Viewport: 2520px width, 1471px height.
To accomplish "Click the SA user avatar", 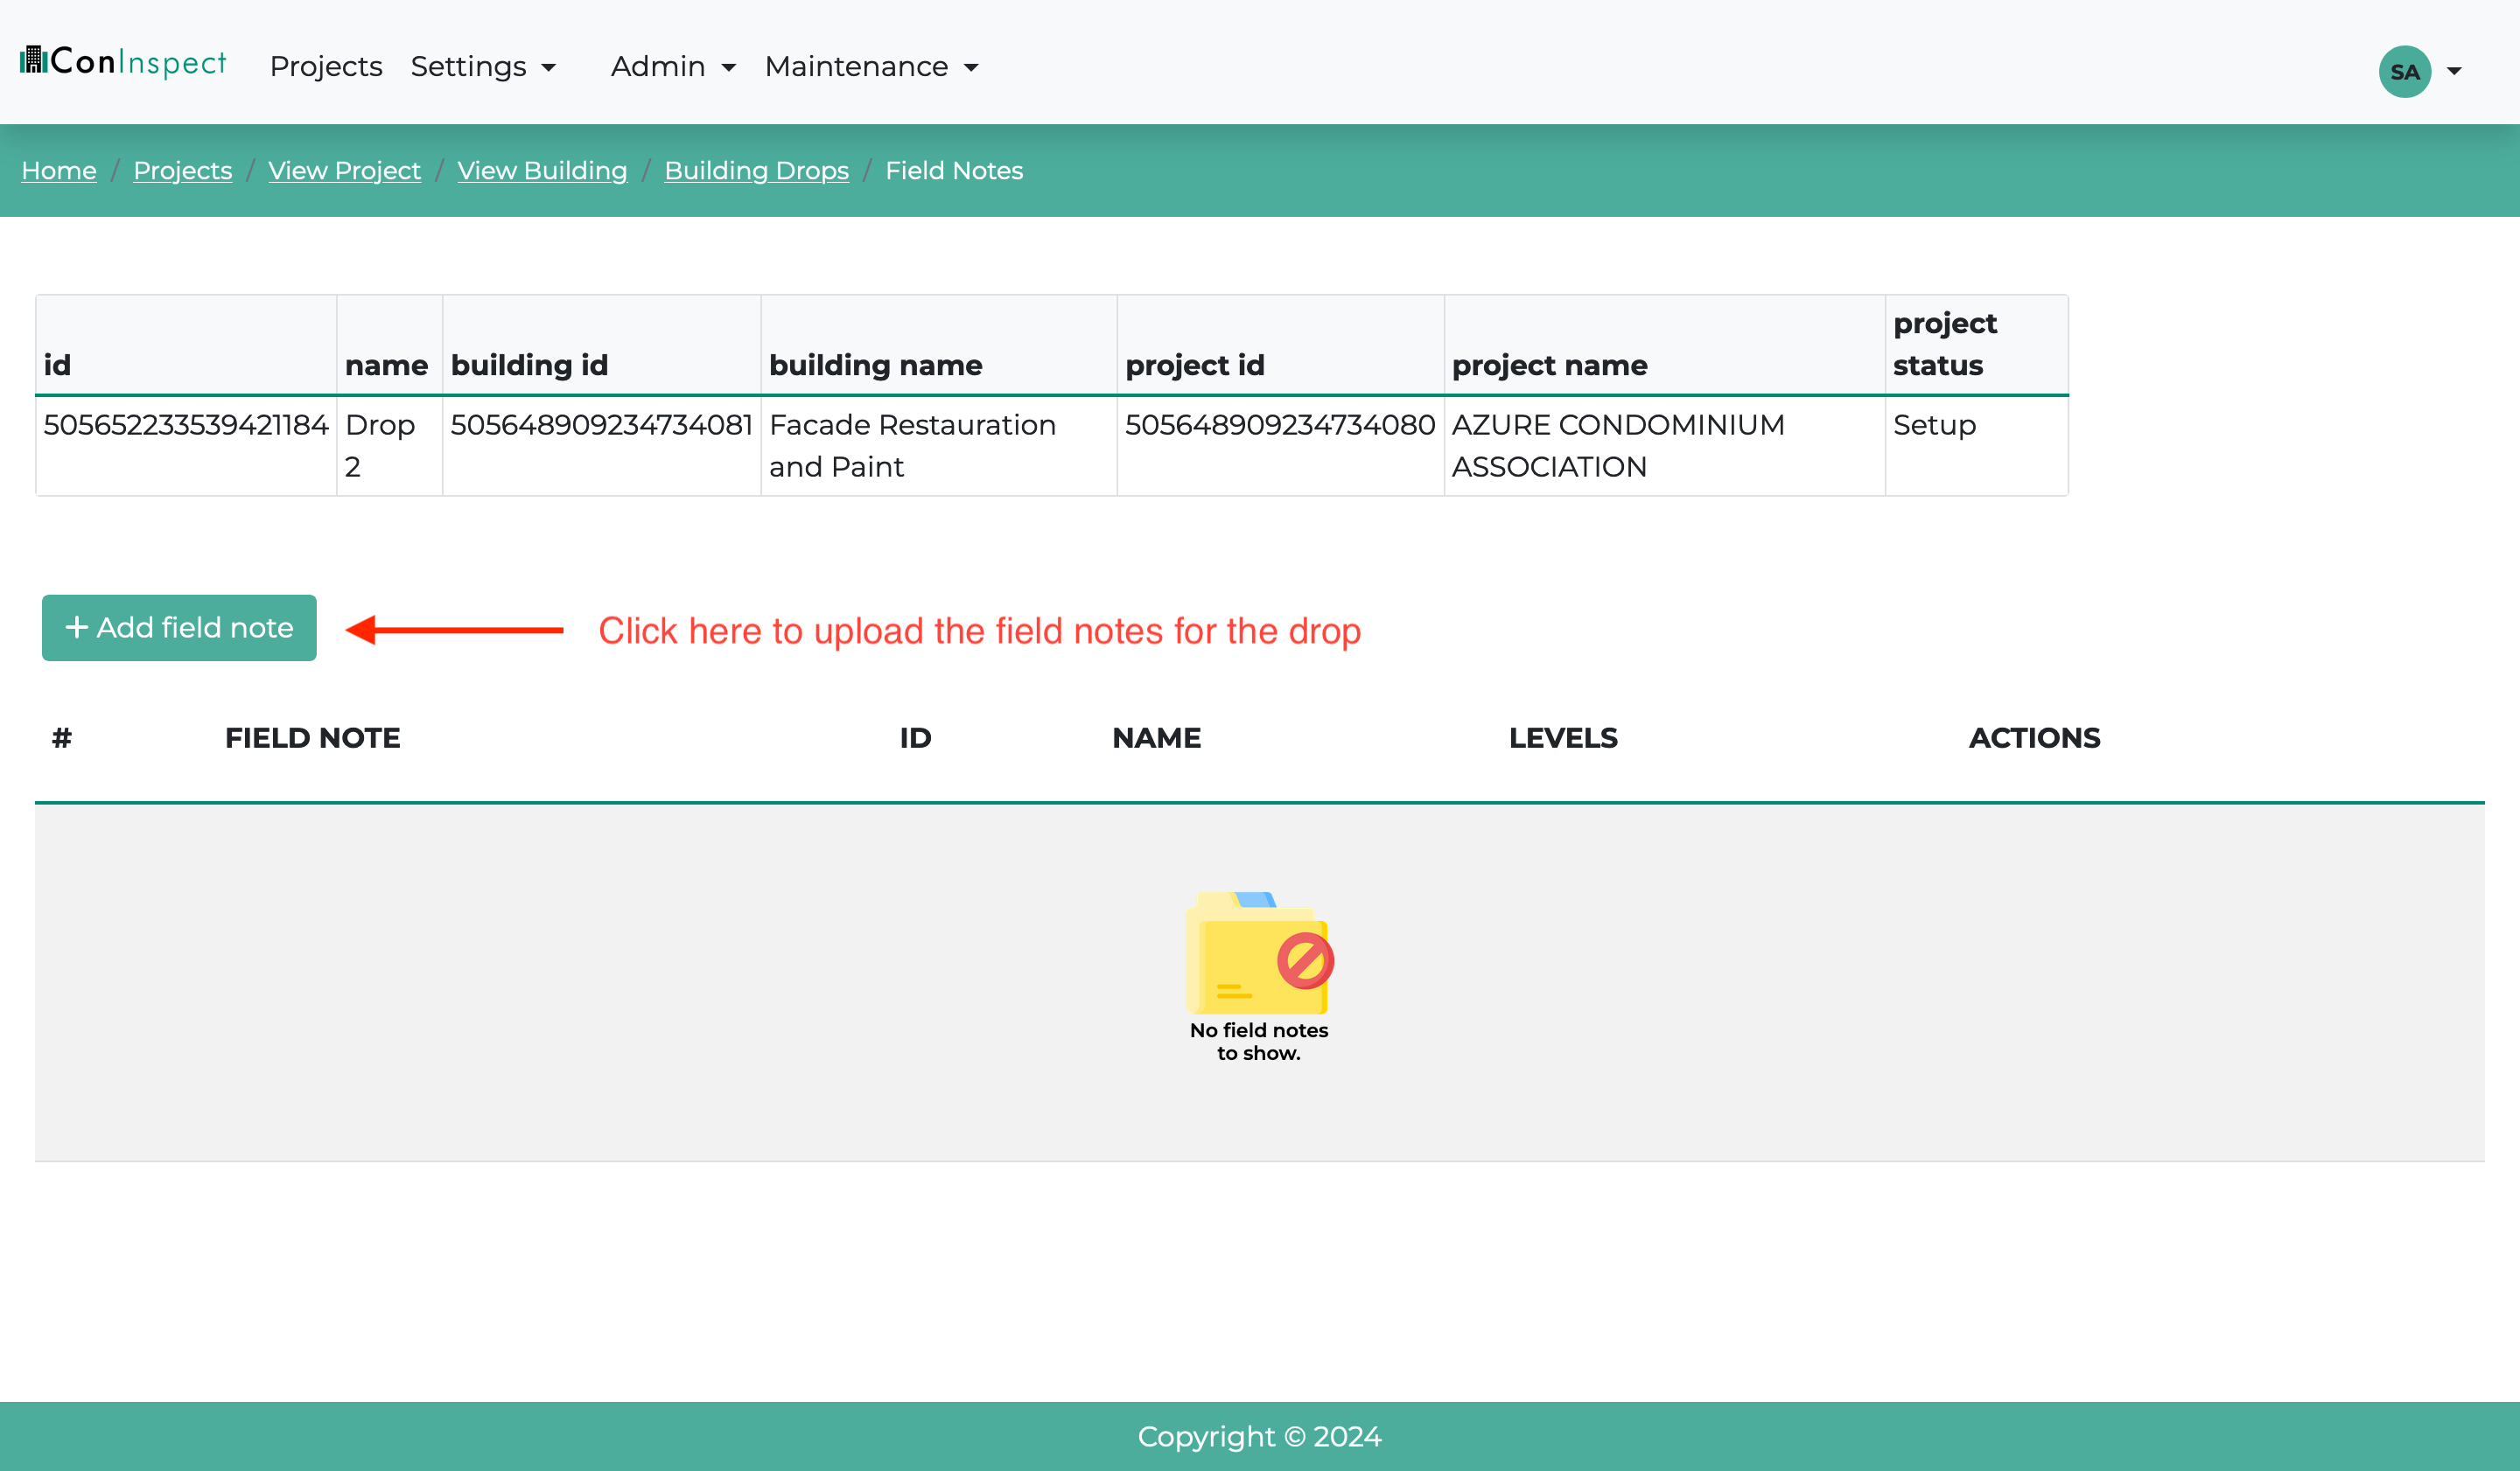I will click(2404, 71).
